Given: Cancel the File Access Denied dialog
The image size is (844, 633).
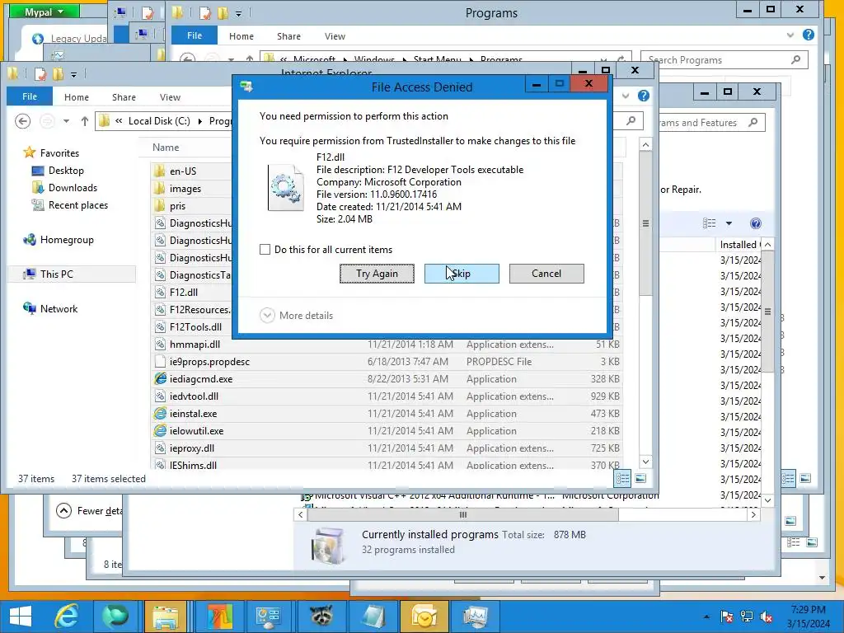Looking at the screenshot, I should 546,274.
